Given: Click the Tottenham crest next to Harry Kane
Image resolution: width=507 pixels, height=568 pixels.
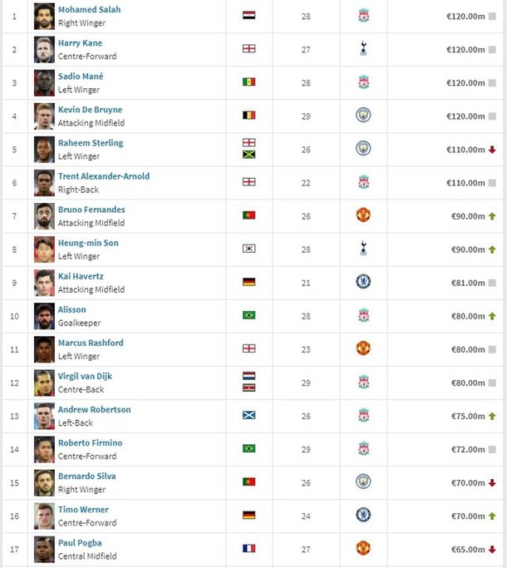Looking at the screenshot, I should click(363, 48).
